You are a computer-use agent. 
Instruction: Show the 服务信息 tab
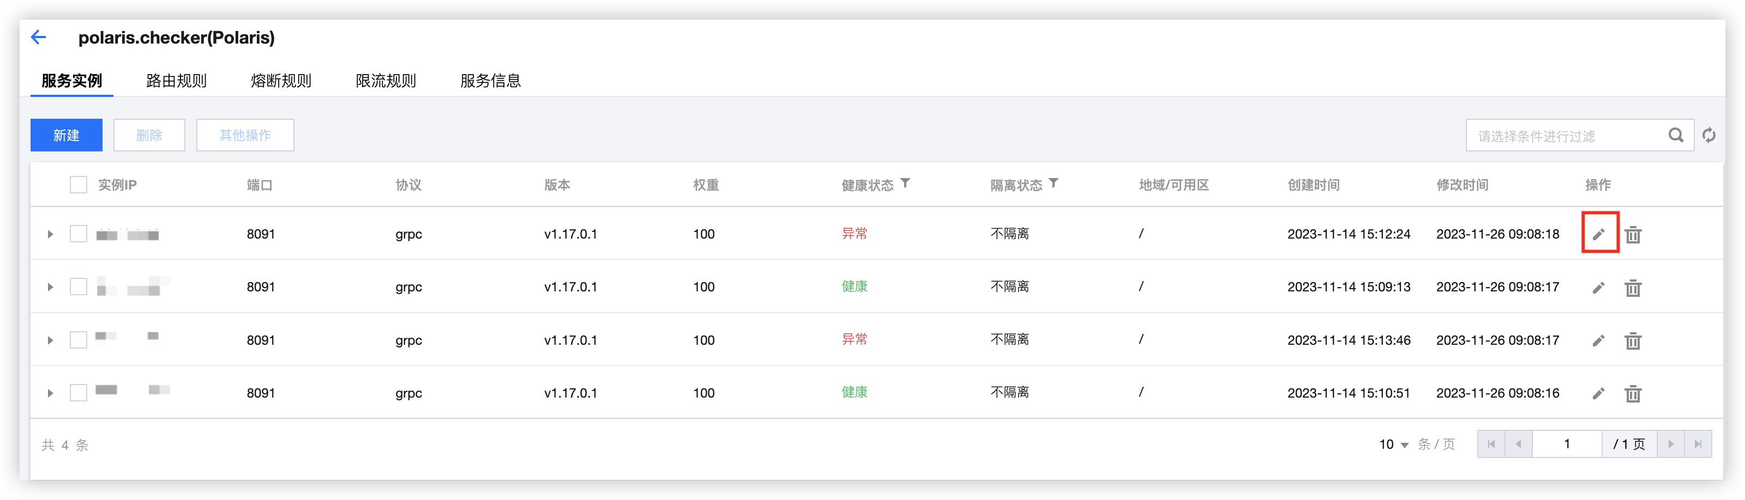490,81
